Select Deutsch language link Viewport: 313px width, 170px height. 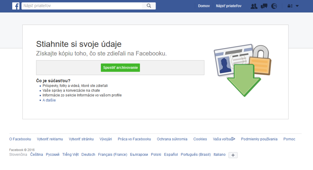pos(88,154)
